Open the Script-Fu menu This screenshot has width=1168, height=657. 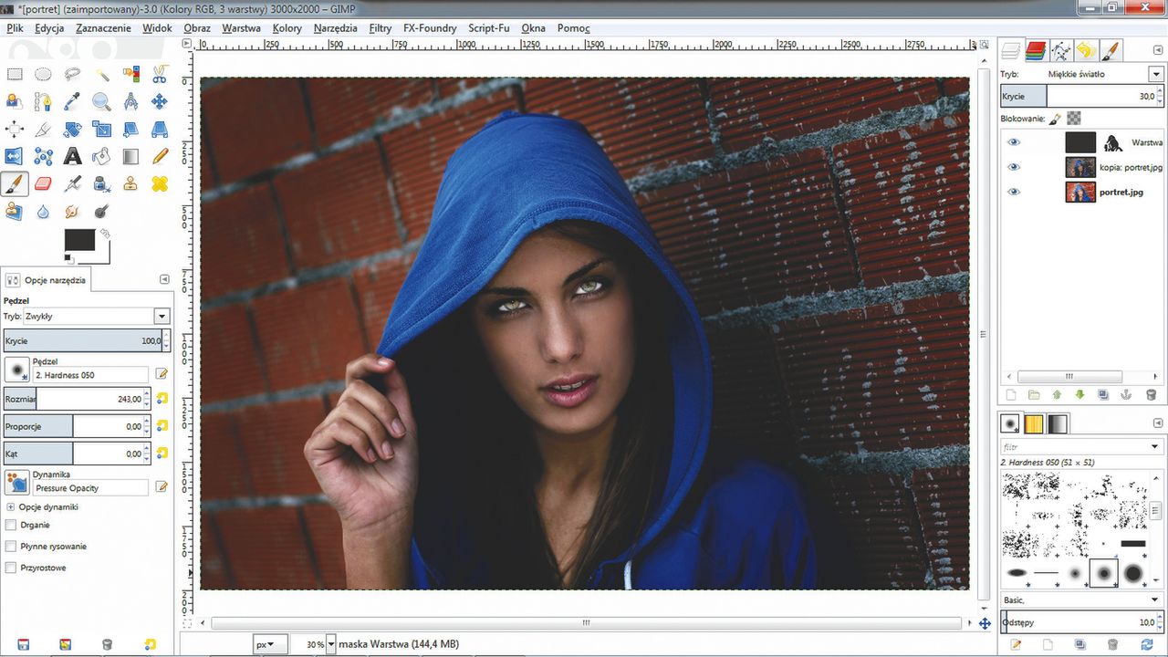[x=489, y=28]
